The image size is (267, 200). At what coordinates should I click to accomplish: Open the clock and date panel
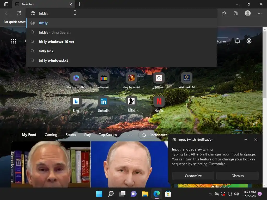tap(249, 194)
